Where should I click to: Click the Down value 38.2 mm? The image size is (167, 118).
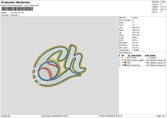(x=136, y=35)
